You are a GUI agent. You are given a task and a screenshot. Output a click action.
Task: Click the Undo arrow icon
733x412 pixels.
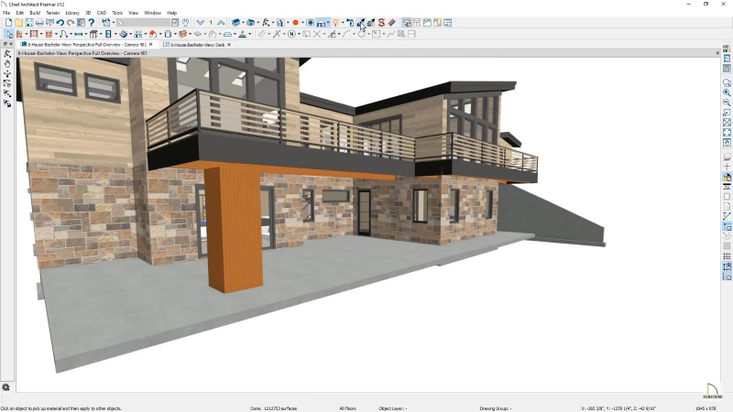[60, 22]
